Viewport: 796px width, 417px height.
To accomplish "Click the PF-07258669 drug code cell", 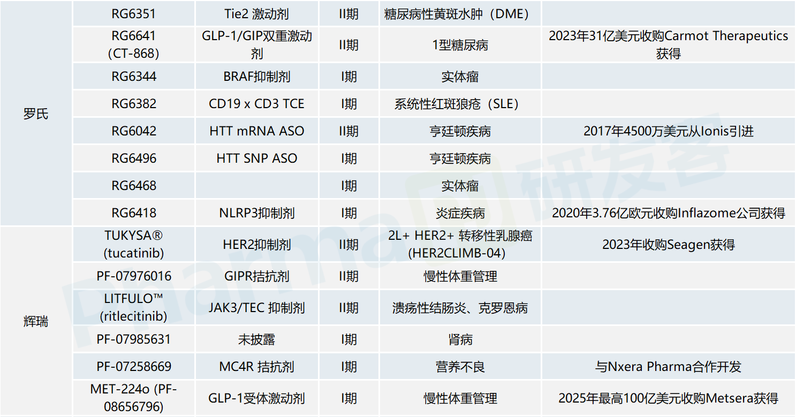I will [x=134, y=367].
